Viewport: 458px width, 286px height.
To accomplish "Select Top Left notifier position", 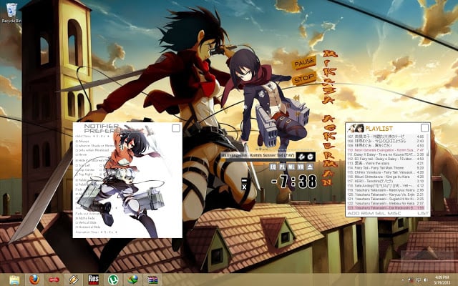I will [83, 165].
